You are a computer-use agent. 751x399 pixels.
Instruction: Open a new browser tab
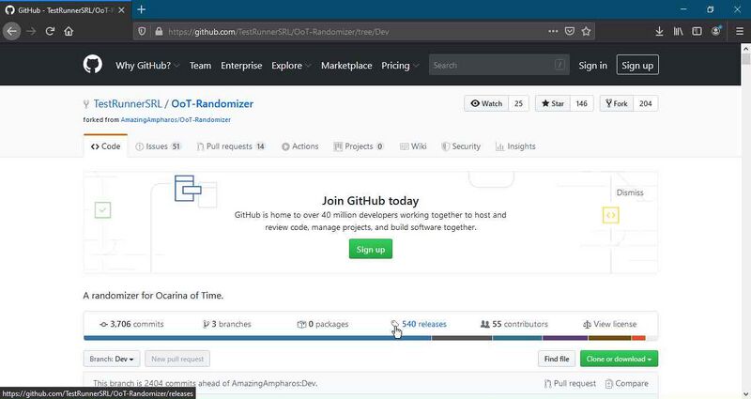[142, 9]
